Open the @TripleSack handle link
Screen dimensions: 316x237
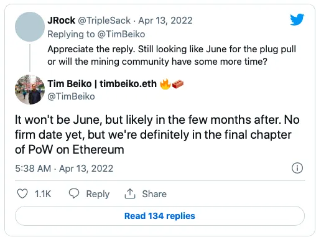pyautogui.click(x=104, y=21)
